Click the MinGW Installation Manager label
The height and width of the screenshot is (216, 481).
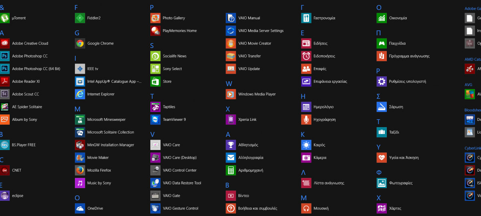click(111, 145)
